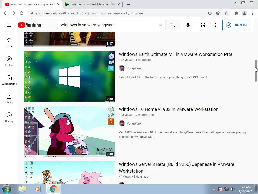258x194 pixels.
Task: Go to Home in the sidebar
Action: click(9, 43)
